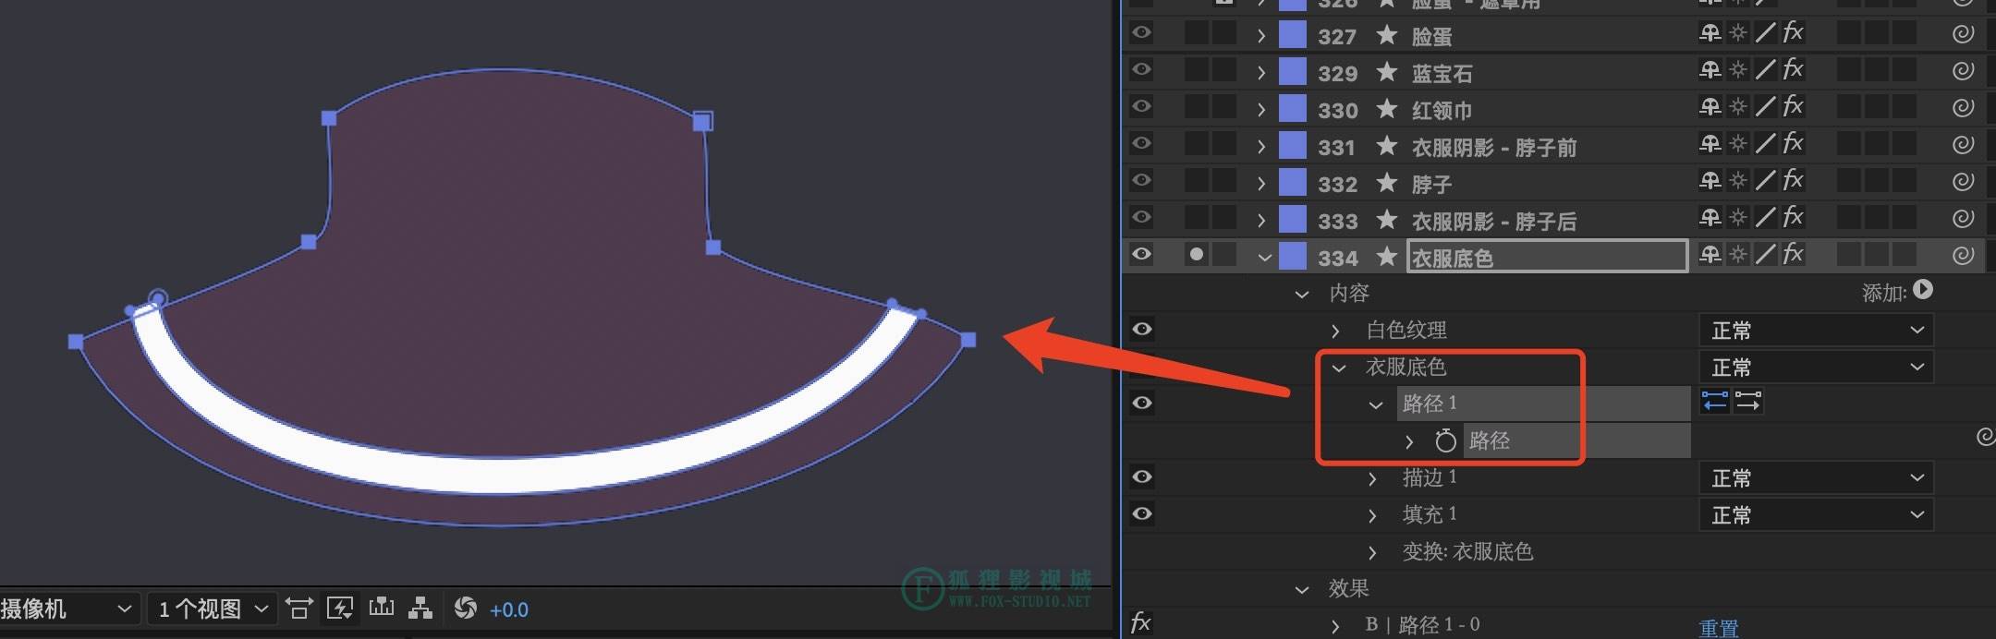Click parent pick whip of layer 334
Screen dimensions: 1996x639
(1964, 256)
